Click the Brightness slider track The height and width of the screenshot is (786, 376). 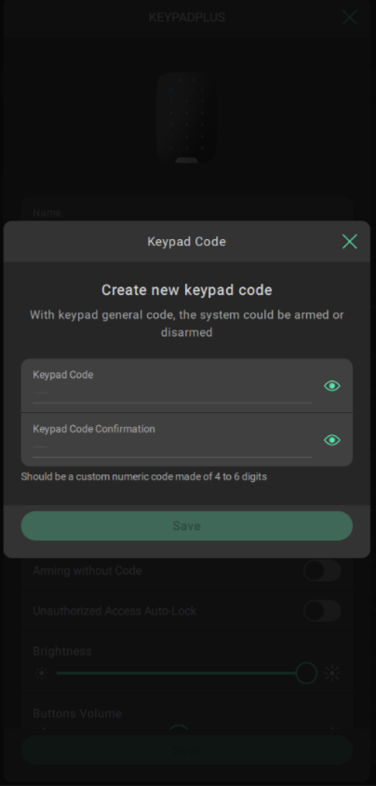coord(186,673)
